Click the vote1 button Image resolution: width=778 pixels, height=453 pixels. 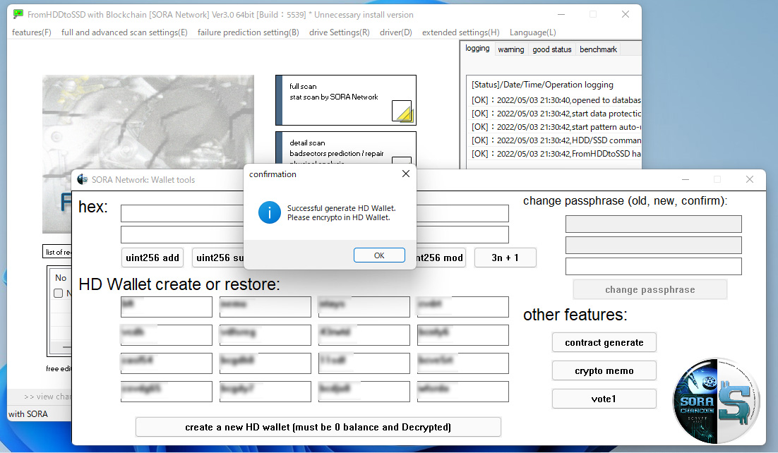point(604,399)
